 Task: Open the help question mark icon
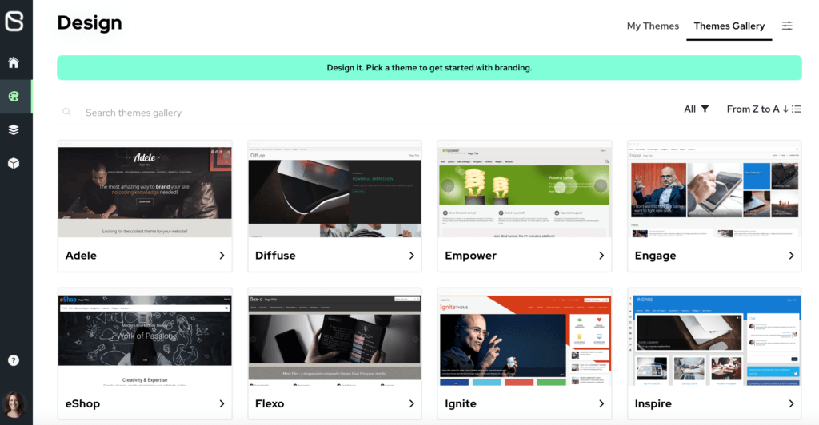point(14,360)
